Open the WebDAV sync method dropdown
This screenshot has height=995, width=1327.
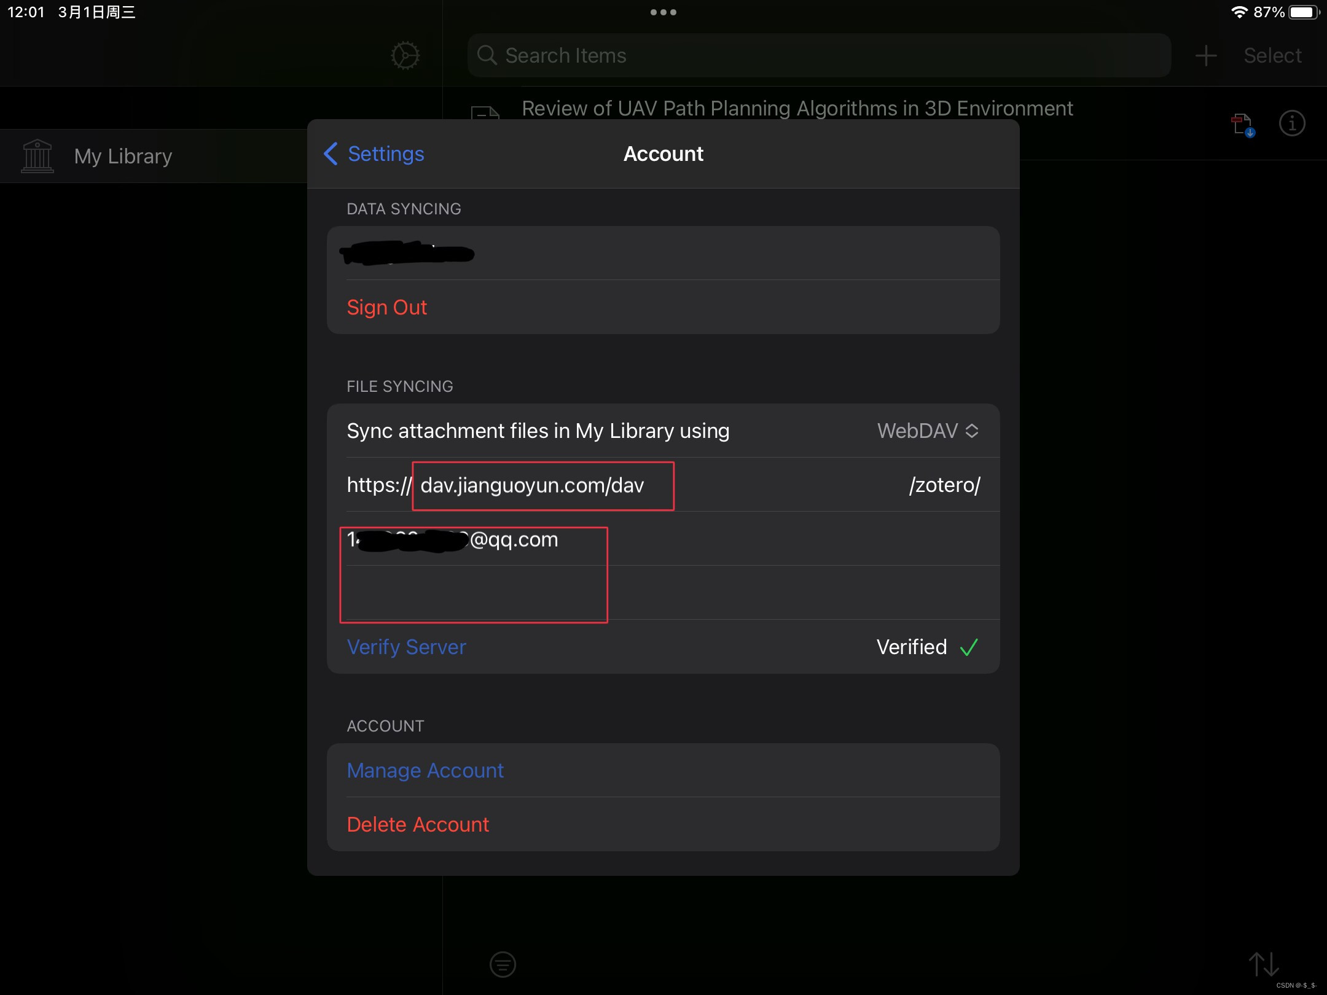point(928,431)
